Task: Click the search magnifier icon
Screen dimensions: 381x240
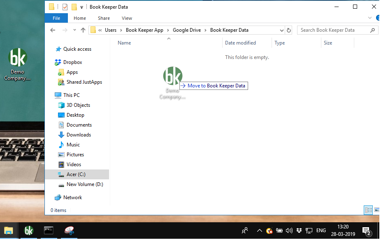Action: click(x=372, y=30)
